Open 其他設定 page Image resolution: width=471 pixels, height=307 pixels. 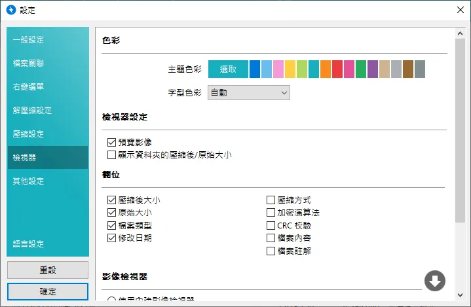click(48, 181)
